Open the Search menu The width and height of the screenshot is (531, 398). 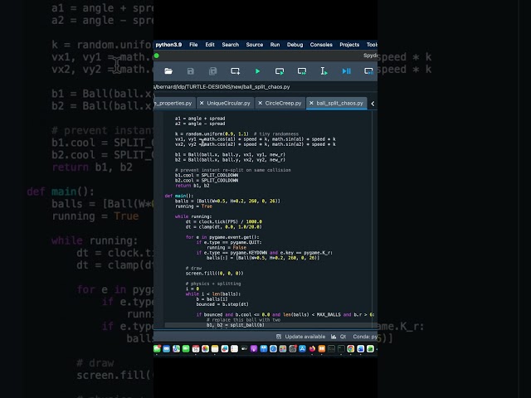(x=231, y=45)
